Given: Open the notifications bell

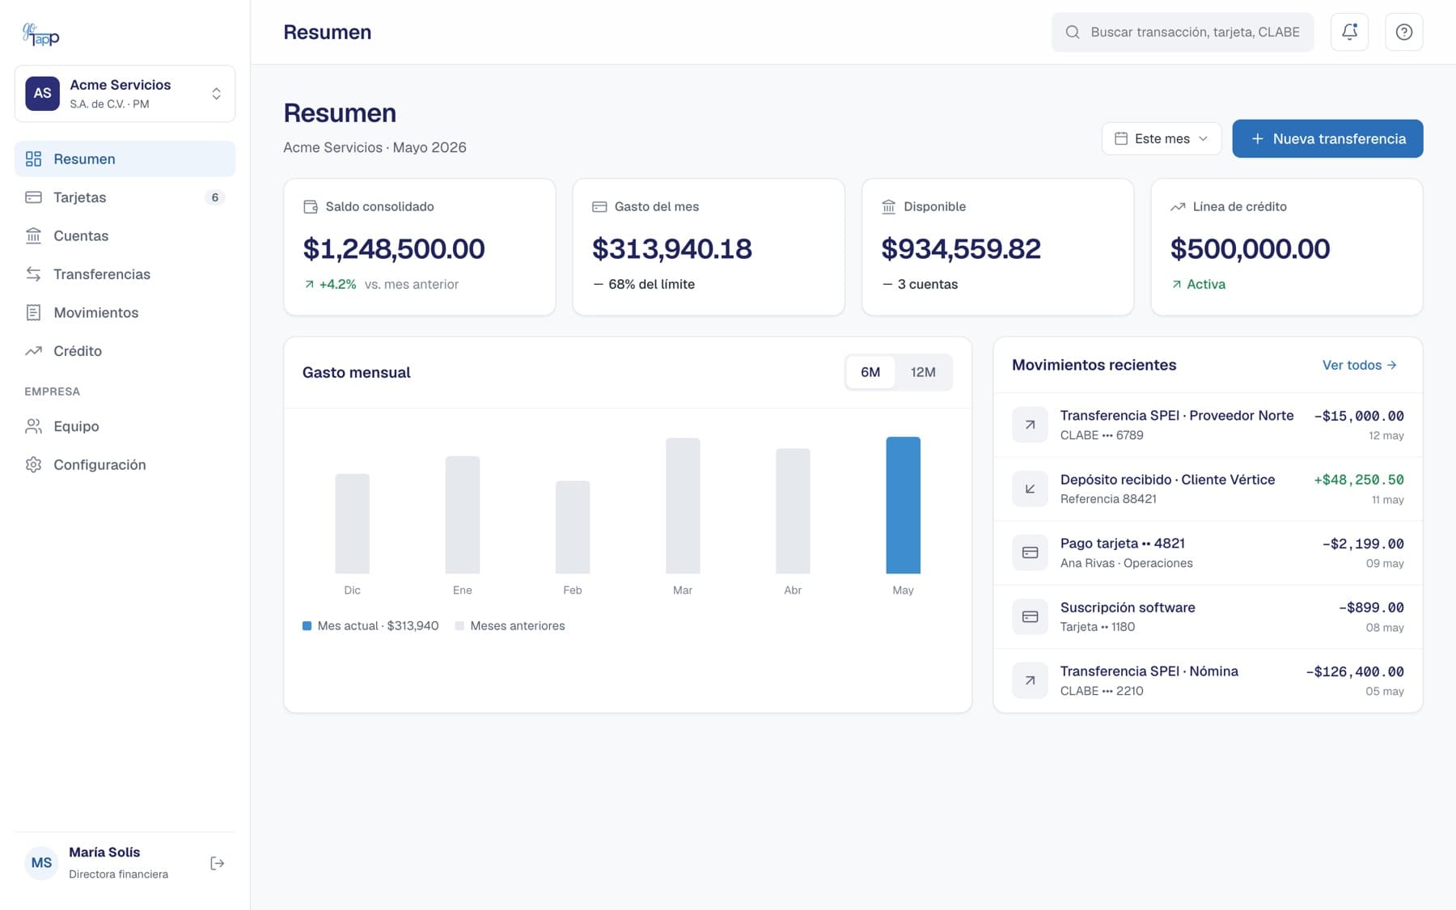Looking at the screenshot, I should (x=1349, y=32).
